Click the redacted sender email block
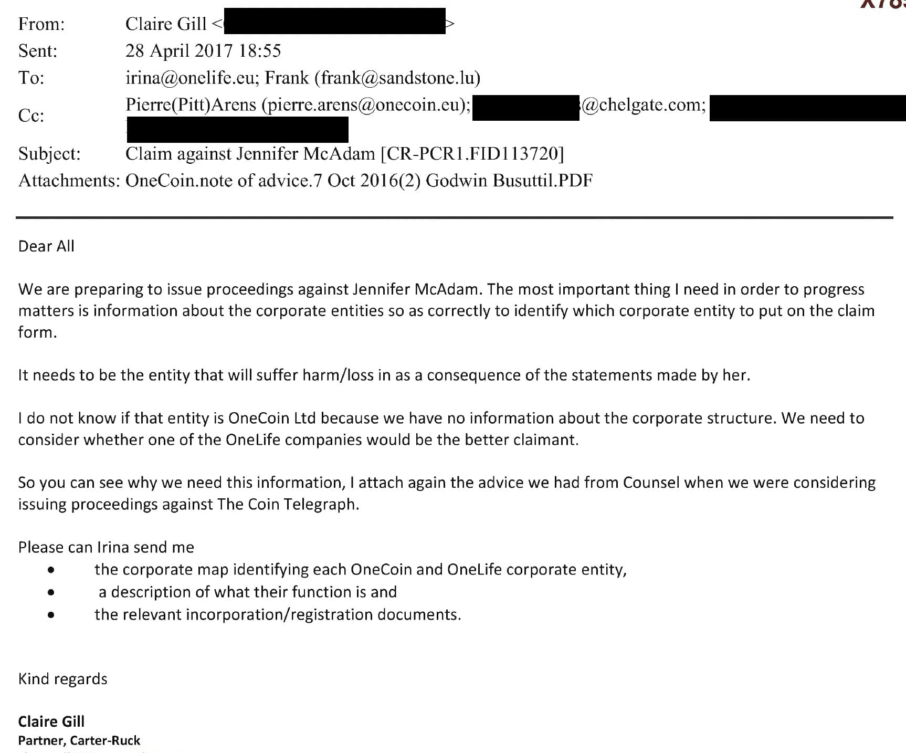The width and height of the screenshot is (906, 753). pos(334,22)
